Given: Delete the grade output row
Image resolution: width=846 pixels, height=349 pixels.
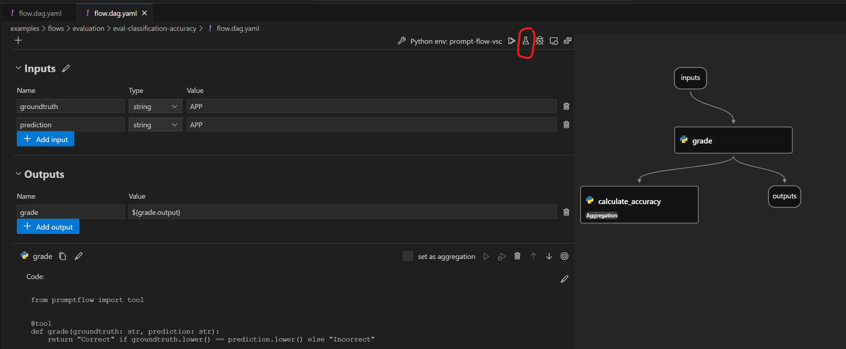Looking at the screenshot, I should click(566, 212).
